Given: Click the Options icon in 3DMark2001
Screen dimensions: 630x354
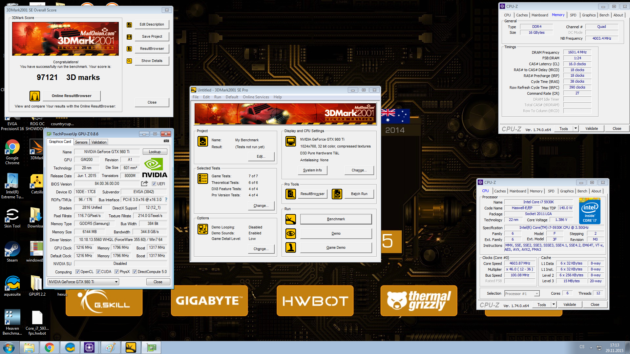Looking at the screenshot, I should click(x=203, y=229).
